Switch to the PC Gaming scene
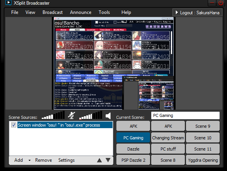The width and height of the screenshot is (227, 171). point(133,137)
